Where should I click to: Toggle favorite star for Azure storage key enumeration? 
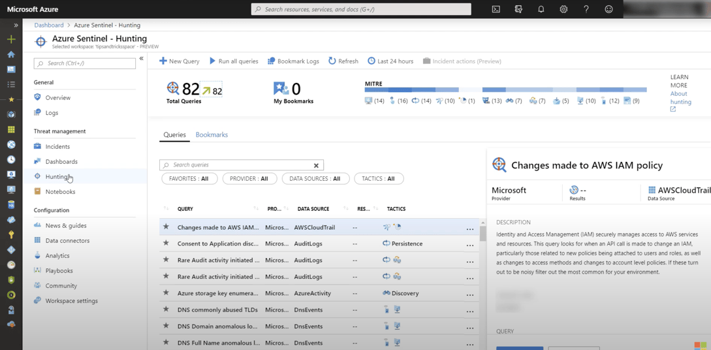pyautogui.click(x=166, y=293)
